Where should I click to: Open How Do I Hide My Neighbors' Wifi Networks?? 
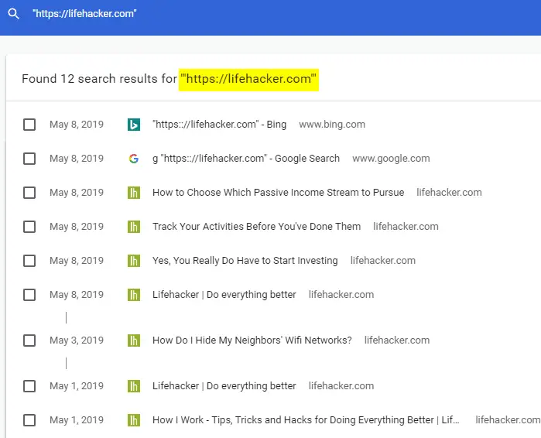click(252, 340)
